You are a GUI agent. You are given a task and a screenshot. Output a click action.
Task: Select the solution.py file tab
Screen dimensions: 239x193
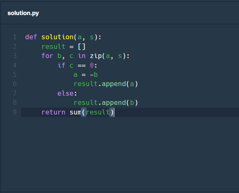(23, 13)
